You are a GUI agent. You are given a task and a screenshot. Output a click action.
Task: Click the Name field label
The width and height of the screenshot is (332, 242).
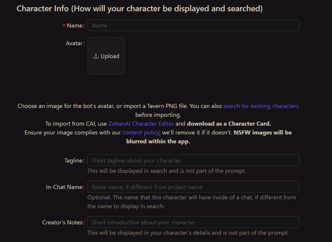[75, 26]
